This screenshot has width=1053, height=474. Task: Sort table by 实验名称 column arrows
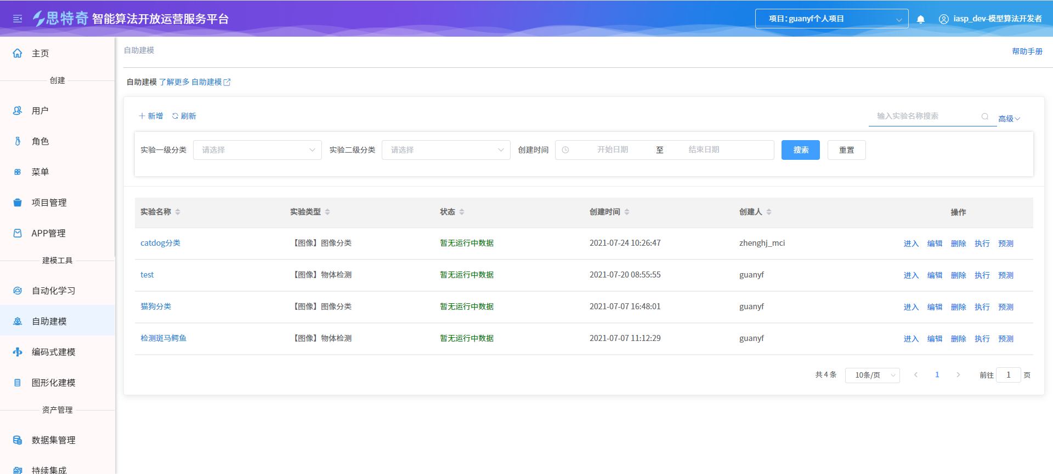pyautogui.click(x=178, y=212)
